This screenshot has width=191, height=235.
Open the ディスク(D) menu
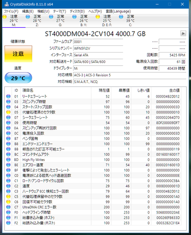coord(77,11)
